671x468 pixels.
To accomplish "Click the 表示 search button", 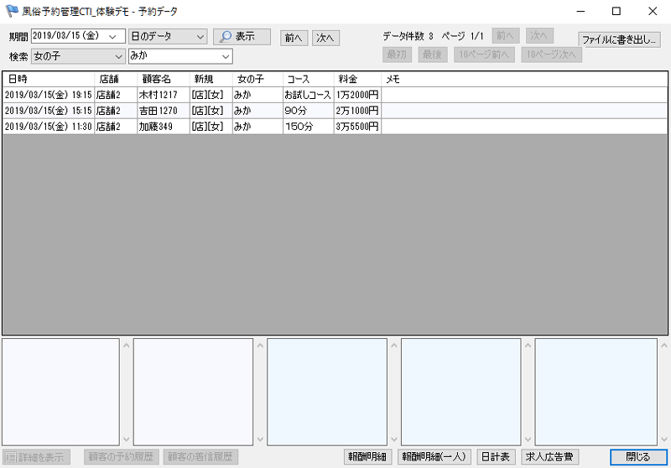I will (242, 37).
